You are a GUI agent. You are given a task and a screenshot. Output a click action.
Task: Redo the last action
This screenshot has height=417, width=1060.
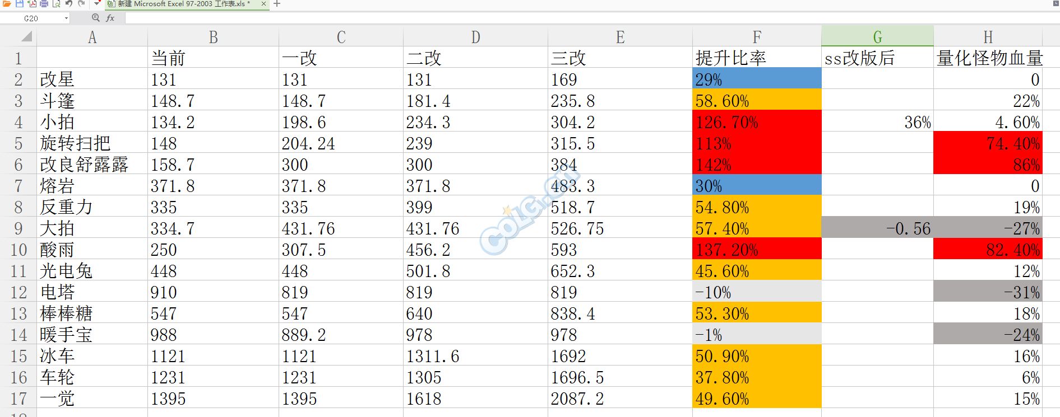click(81, 3)
